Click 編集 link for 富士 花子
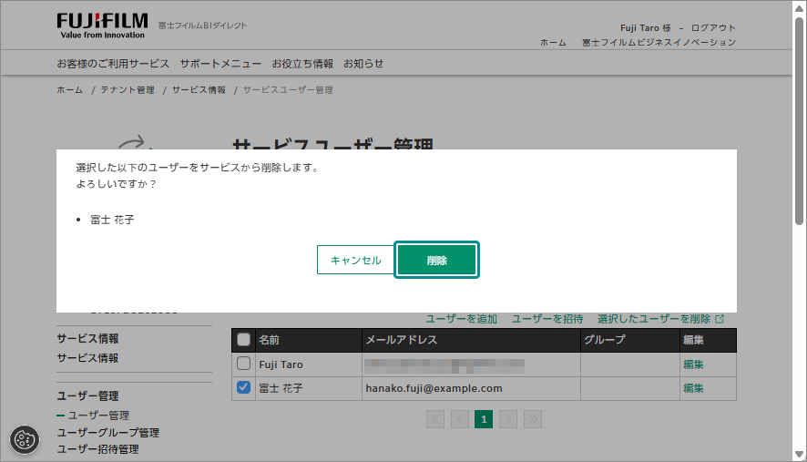 (x=693, y=388)
